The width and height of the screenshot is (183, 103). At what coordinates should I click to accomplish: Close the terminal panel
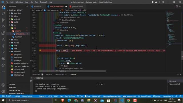pyautogui.click(x=181, y=74)
